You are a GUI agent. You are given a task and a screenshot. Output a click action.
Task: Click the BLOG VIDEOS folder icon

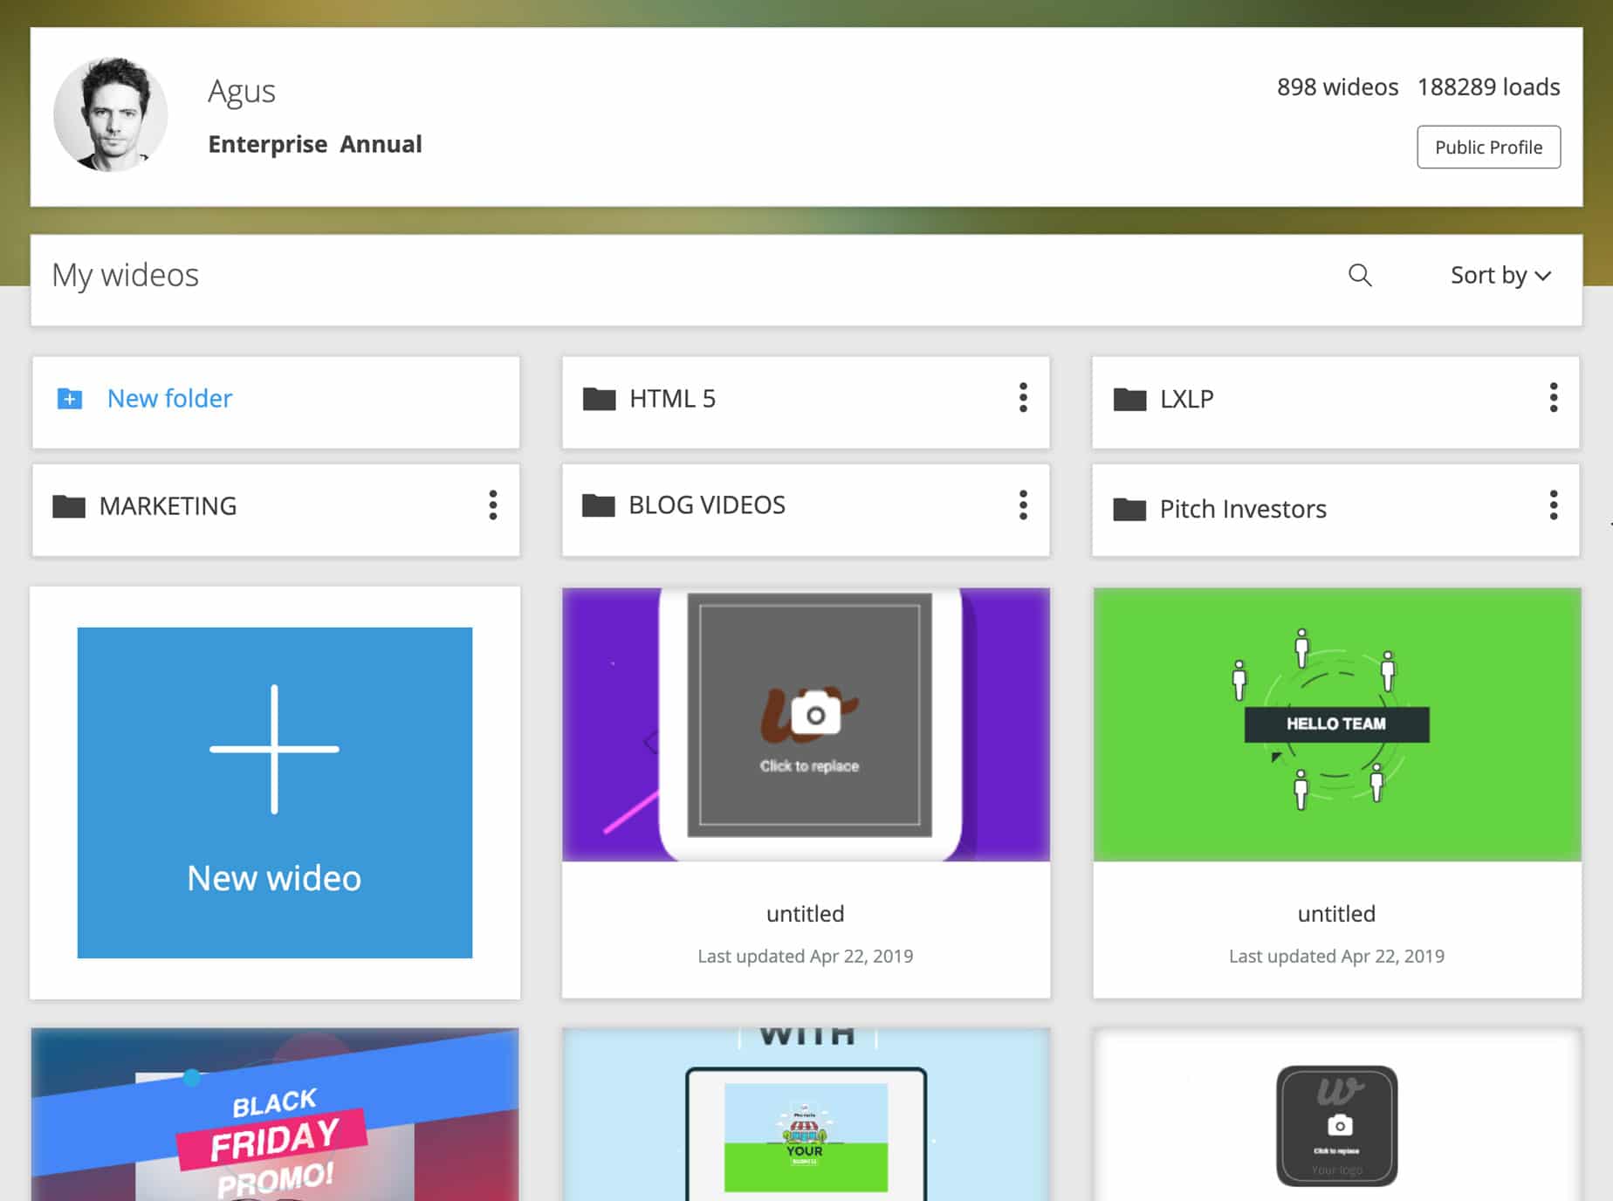click(x=600, y=505)
